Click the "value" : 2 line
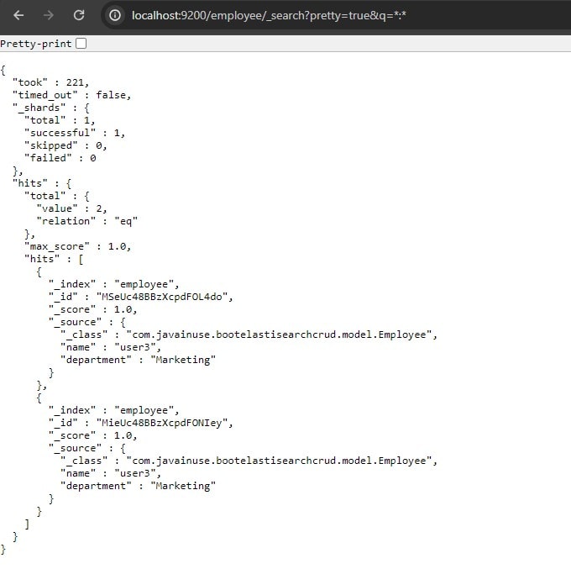The width and height of the screenshot is (571, 569). [x=71, y=208]
